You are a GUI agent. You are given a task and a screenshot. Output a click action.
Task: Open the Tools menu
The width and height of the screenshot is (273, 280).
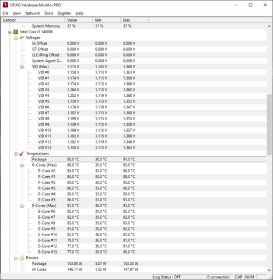[x=48, y=13]
